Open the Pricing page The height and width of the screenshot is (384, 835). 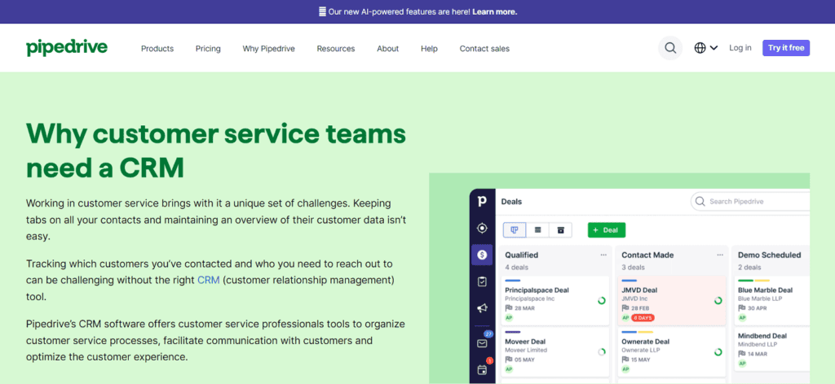point(208,48)
